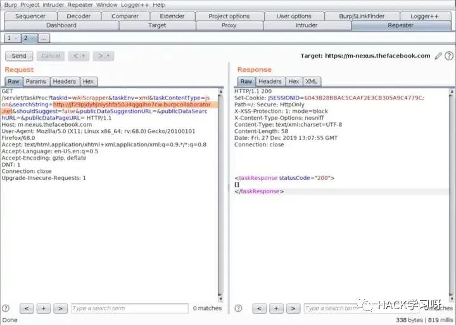Go to next match in request search
The image size is (456, 325).
pos(60,309)
